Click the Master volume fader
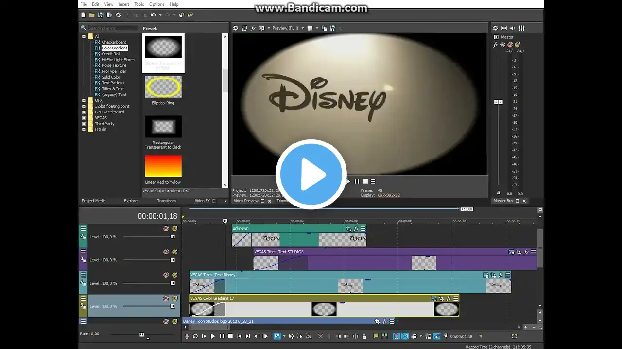The width and height of the screenshot is (622, 349). point(499,102)
